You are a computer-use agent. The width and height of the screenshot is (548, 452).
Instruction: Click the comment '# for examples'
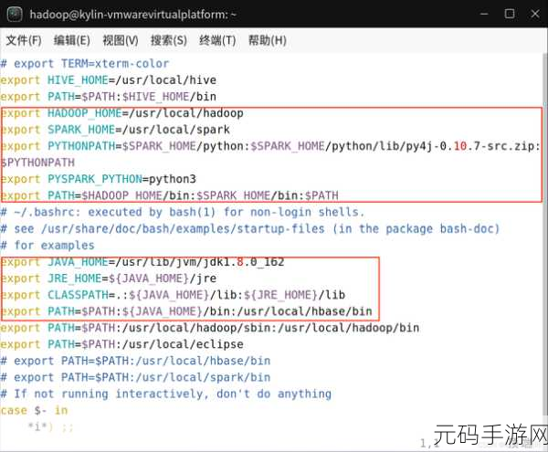[x=47, y=246]
